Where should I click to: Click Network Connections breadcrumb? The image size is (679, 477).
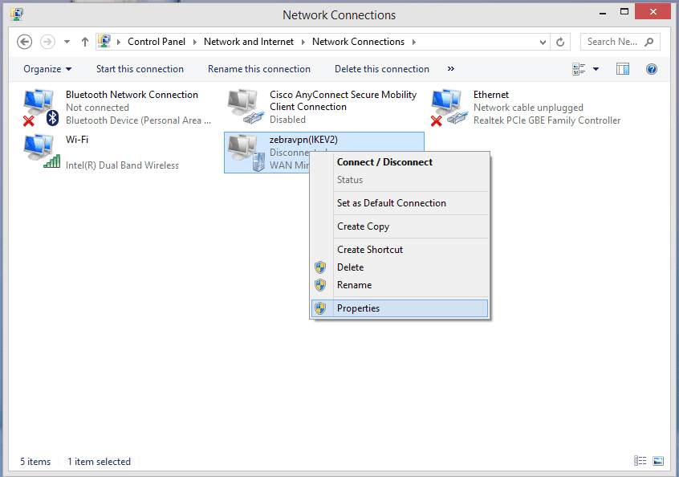tap(358, 42)
